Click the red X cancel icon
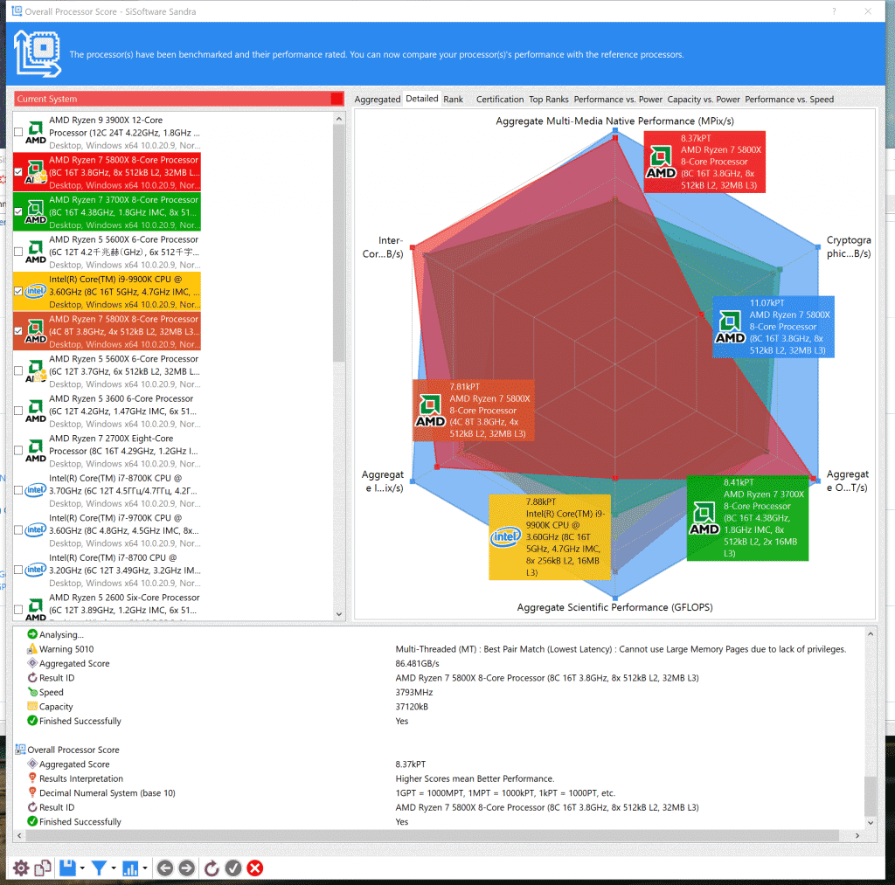The width and height of the screenshot is (895, 885). [255, 868]
